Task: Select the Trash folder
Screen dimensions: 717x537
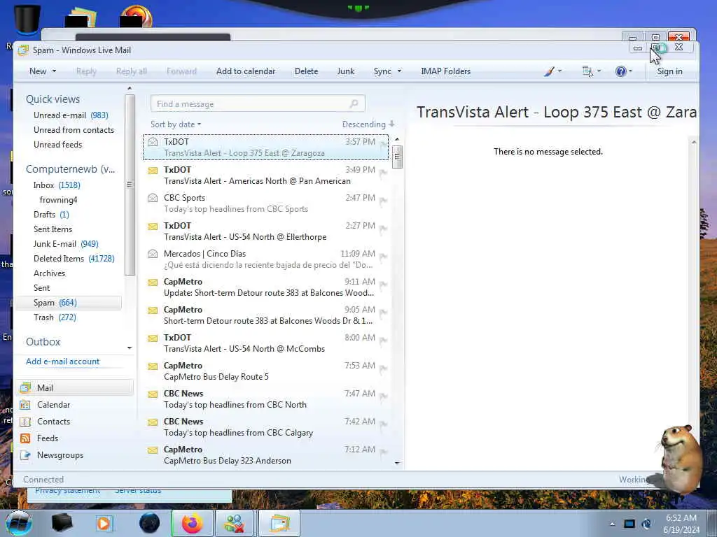Action: (55, 317)
